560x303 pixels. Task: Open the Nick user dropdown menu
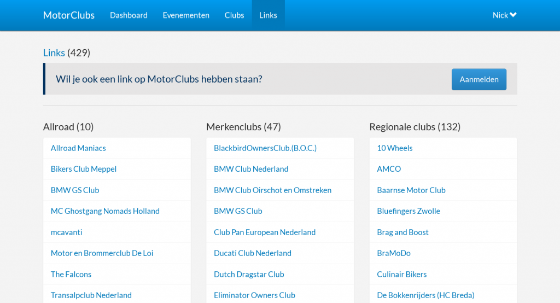[x=504, y=15]
